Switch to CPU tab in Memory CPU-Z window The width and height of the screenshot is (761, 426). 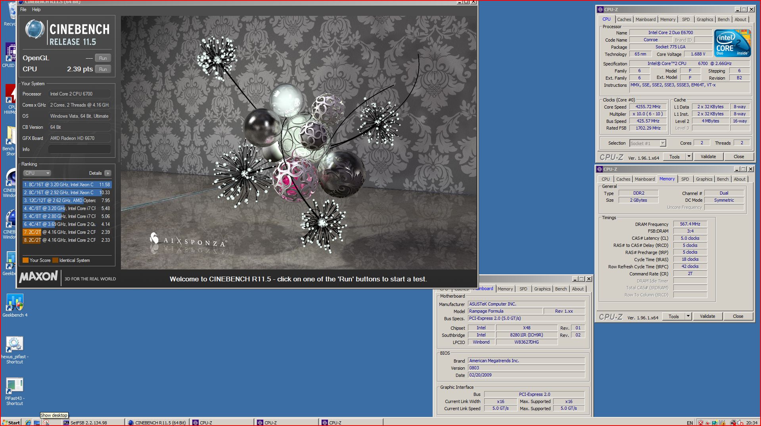tap(606, 180)
